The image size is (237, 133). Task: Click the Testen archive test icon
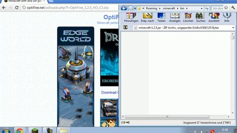point(161,17)
